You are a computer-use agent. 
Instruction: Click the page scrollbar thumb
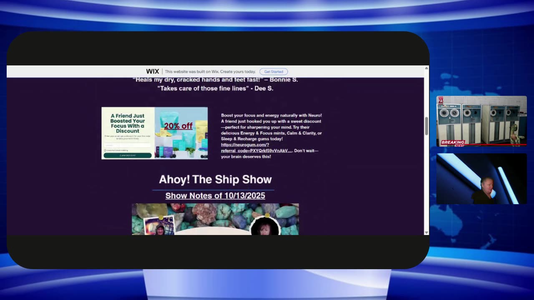pos(426,126)
